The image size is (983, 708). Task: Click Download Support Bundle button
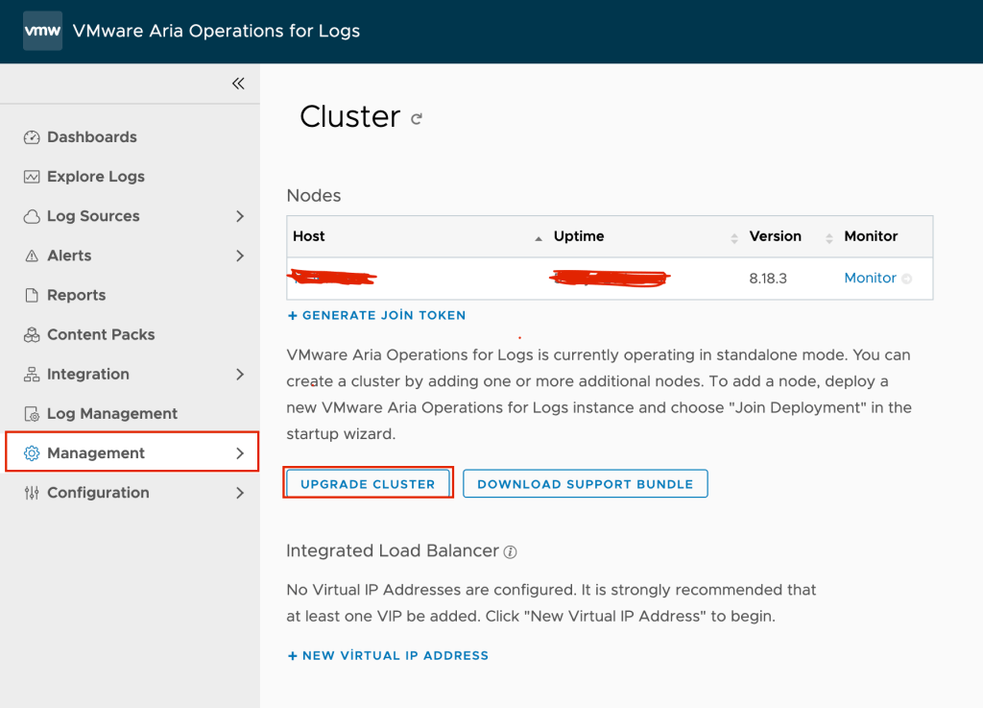click(585, 484)
